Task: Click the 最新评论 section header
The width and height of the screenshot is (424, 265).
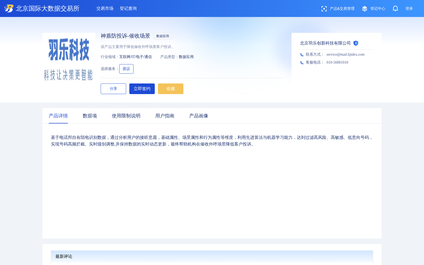Action: (212, 257)
